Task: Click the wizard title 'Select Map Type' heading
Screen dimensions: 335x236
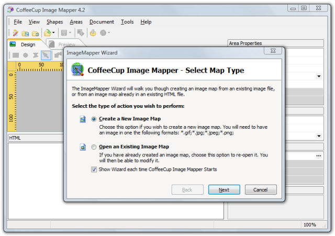Action: coord(215,70)
